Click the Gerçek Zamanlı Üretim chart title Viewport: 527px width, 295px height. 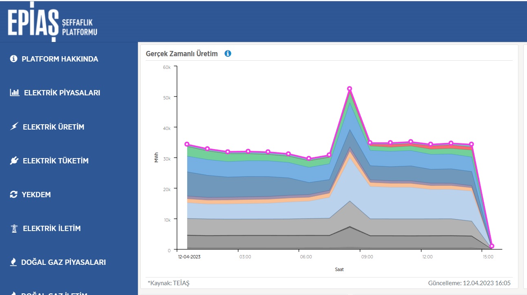182,54
